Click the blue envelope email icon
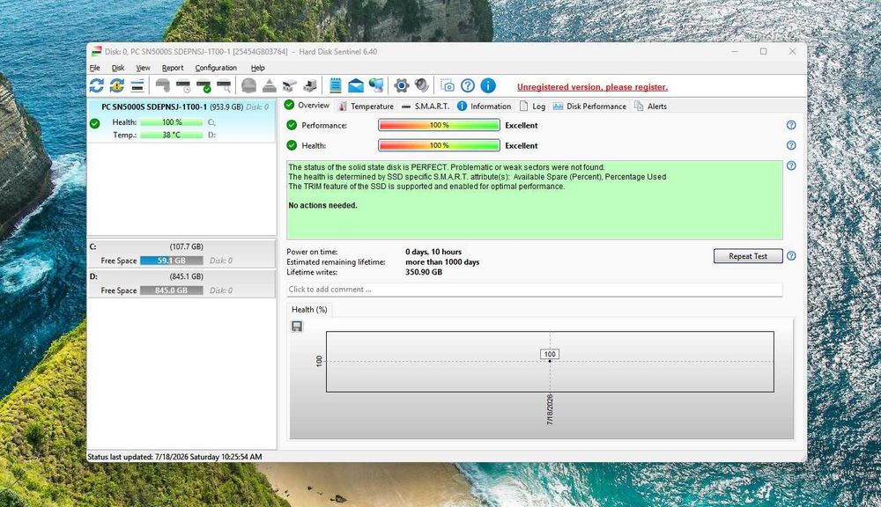The height and width of the screenshot is (507, 881). pyautogui.click(x=356, y=85)
